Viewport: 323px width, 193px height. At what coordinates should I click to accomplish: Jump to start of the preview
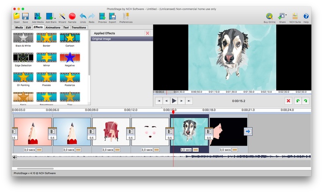[x=159, y=101]
